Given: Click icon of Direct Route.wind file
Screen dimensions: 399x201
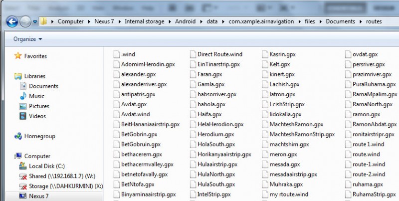Looking at the screenshot, I should 193,54.
